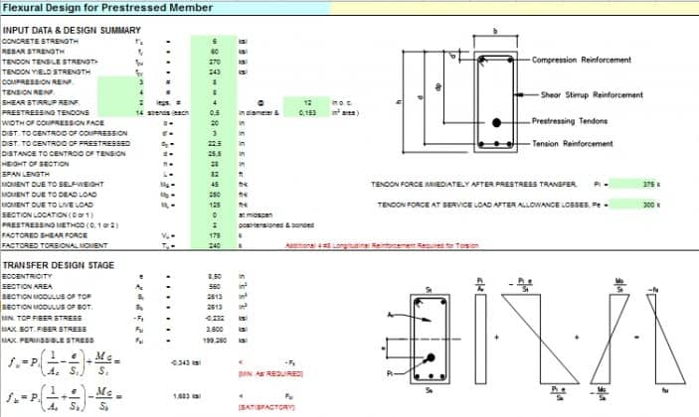Select the tension reinf. bar count cell

click(x=121, y=92)
